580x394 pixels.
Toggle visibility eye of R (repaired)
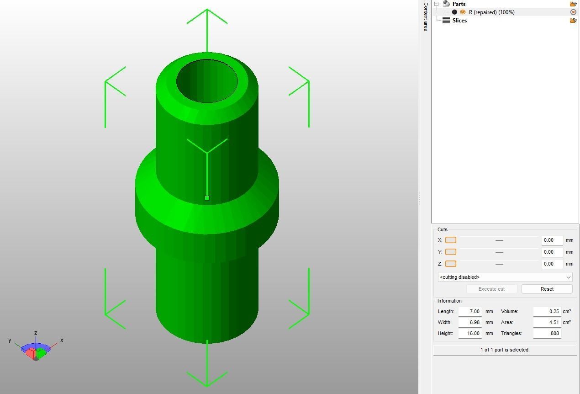[463, 12]
